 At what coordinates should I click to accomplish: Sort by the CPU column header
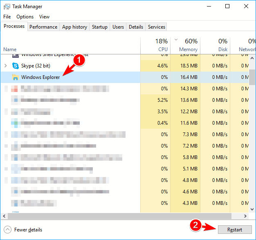(x=155, y=46)
